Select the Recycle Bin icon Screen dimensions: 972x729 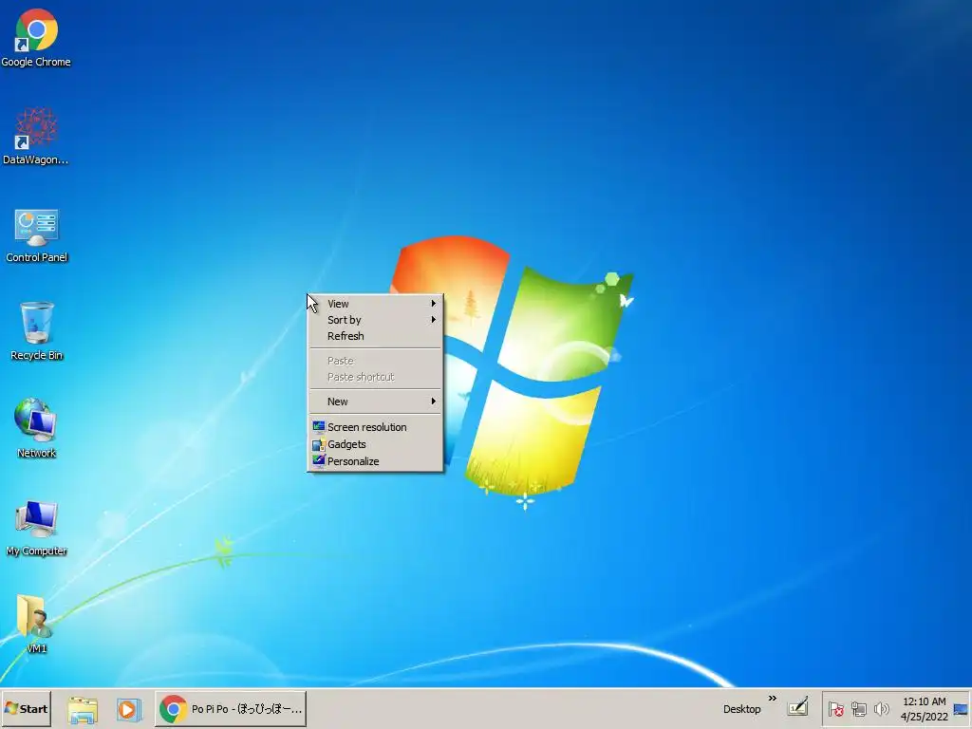(37, 331)
